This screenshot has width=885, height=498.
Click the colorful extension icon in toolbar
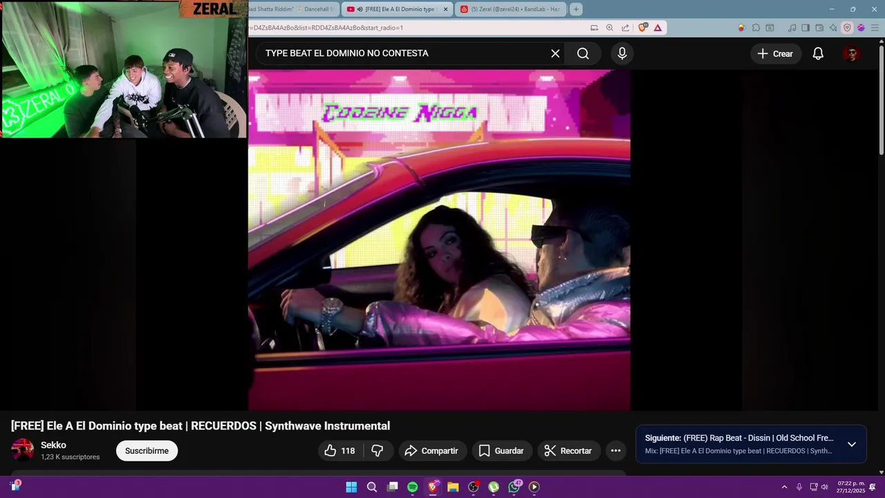(741, 28)
